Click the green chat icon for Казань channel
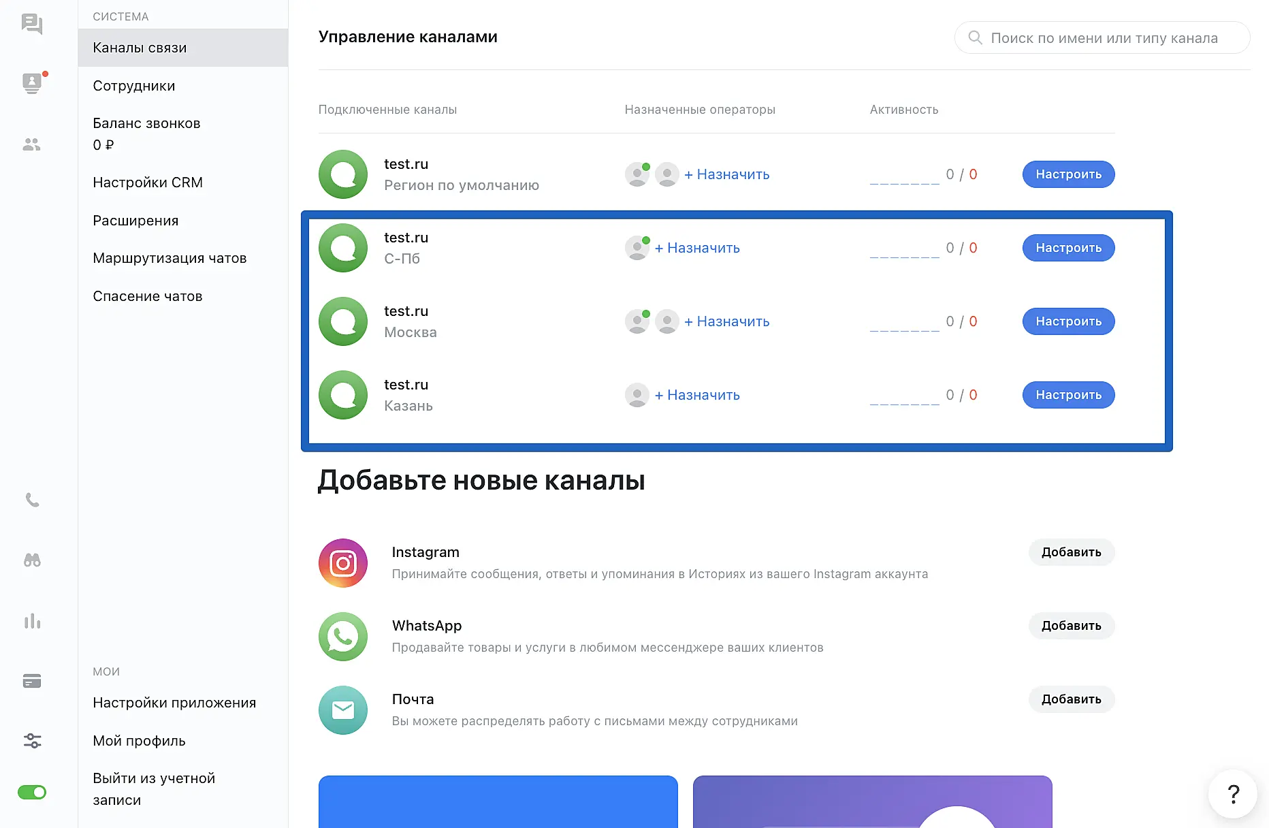The image size is (1269, 828). 343,395
